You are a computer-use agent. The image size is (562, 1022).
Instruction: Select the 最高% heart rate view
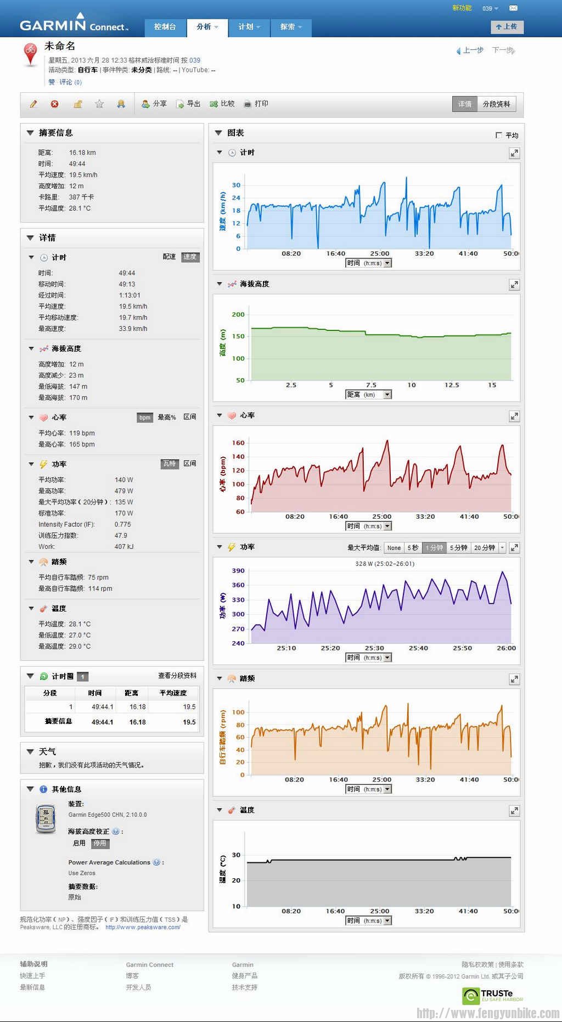coord(167,418)
